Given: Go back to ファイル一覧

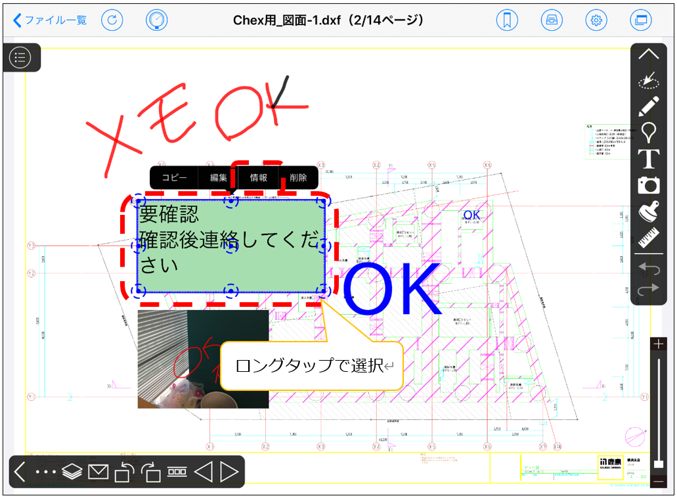Looking at the screenshot, I should 50,20.
